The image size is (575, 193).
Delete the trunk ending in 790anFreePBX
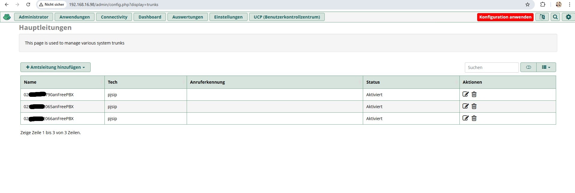(474, 94)
